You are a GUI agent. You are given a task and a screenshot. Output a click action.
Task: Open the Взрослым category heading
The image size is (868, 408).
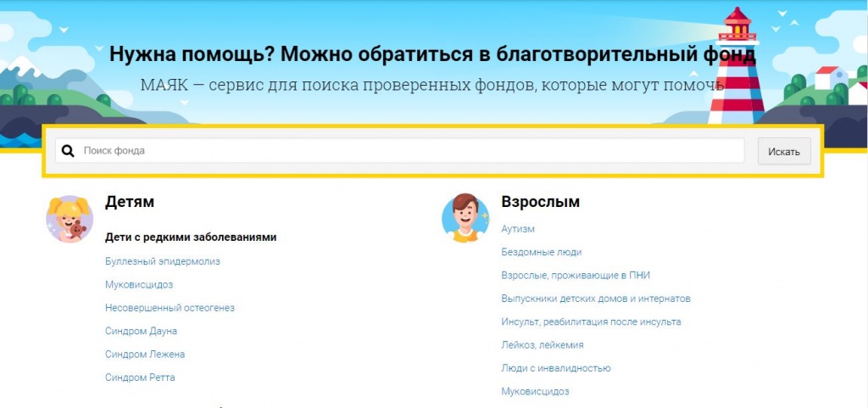(540, 202)
